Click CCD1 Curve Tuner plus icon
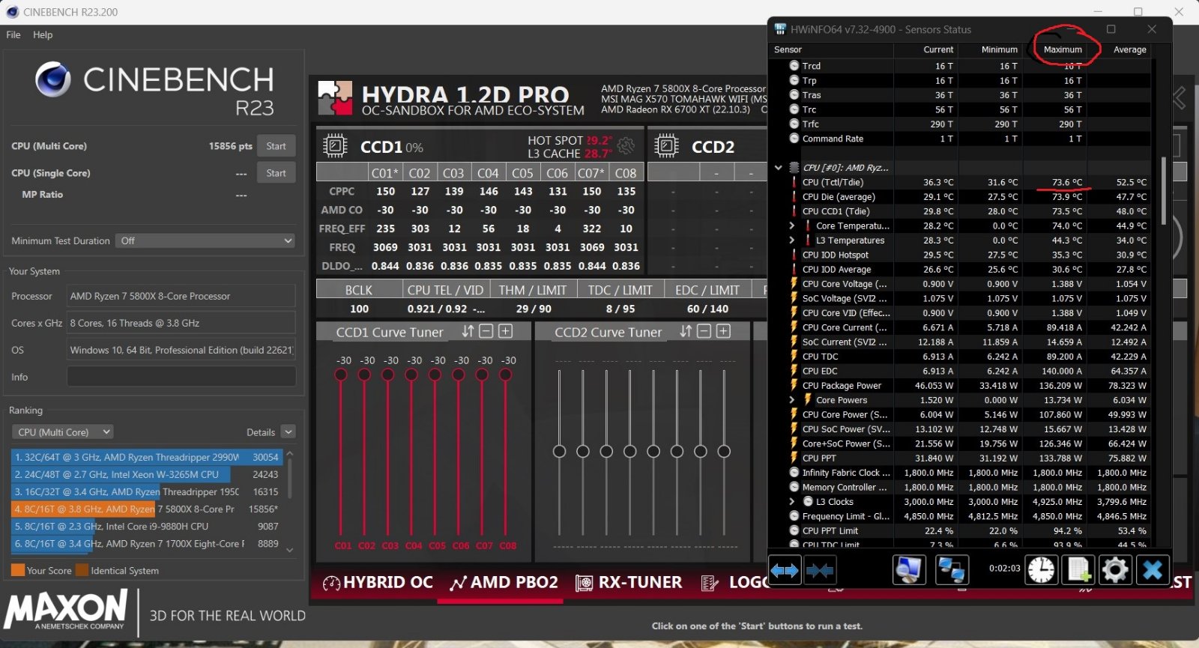 [506, 331]
